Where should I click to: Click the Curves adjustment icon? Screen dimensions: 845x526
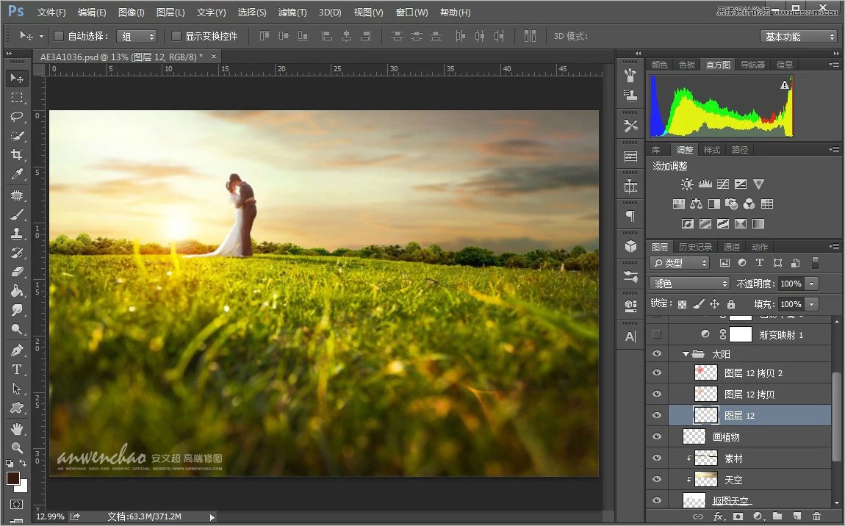click(x=723, y=184)
